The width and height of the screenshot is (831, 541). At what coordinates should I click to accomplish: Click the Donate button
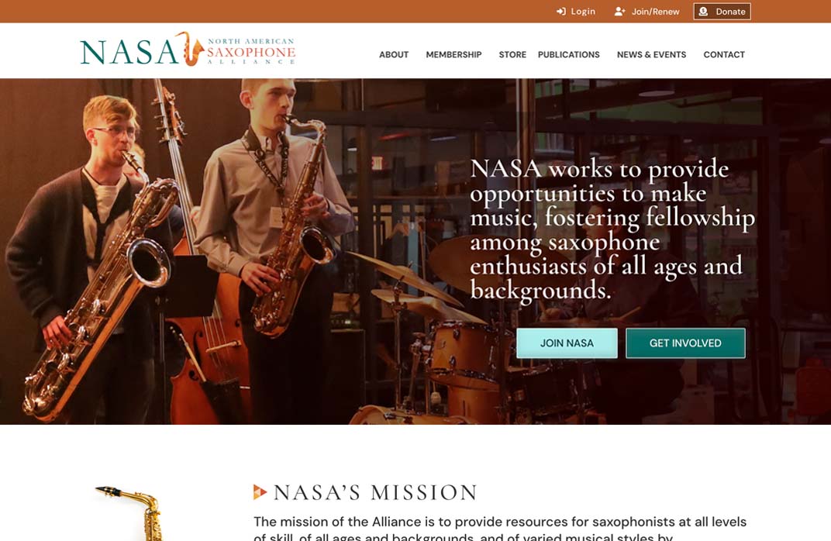point(722,11)
